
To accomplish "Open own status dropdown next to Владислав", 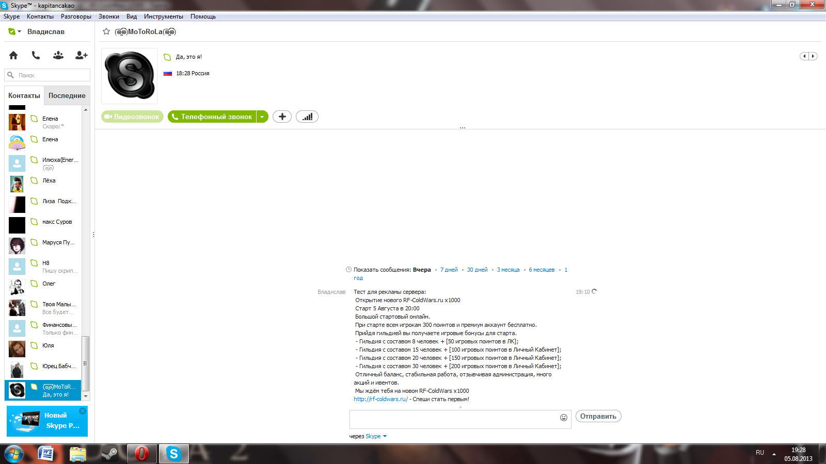I will tap(15, 31).
